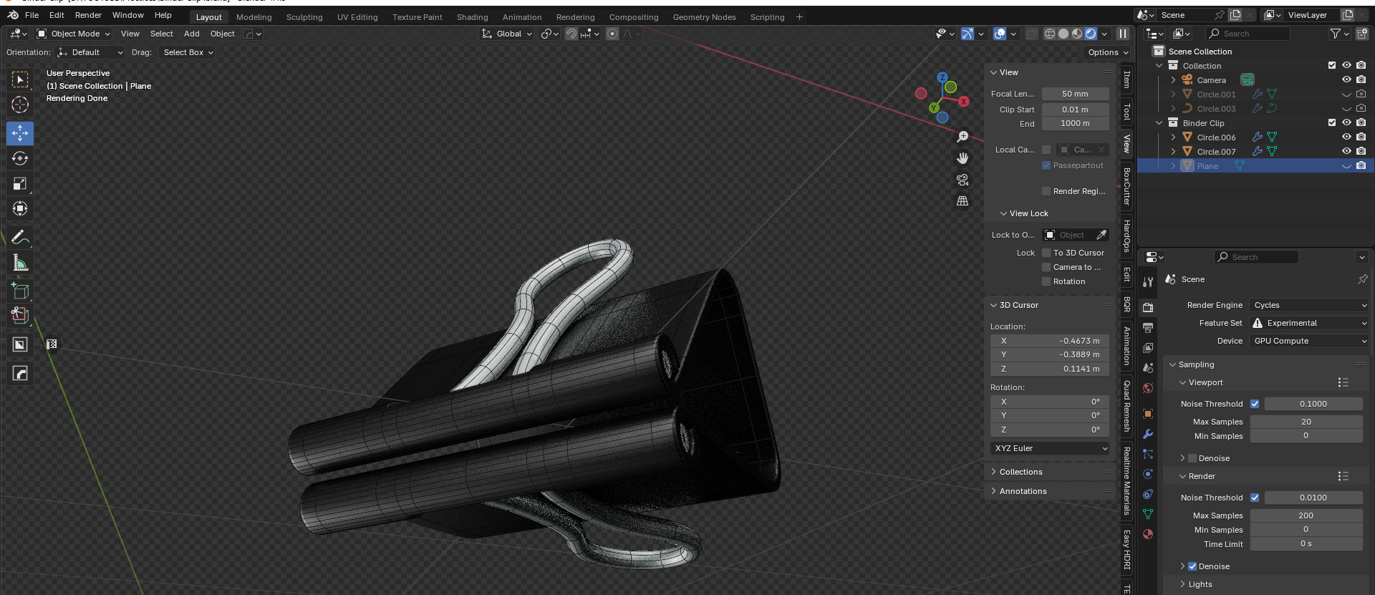Open Object Data green triangle icon

pyautogui.click(x=1148, y=514)
